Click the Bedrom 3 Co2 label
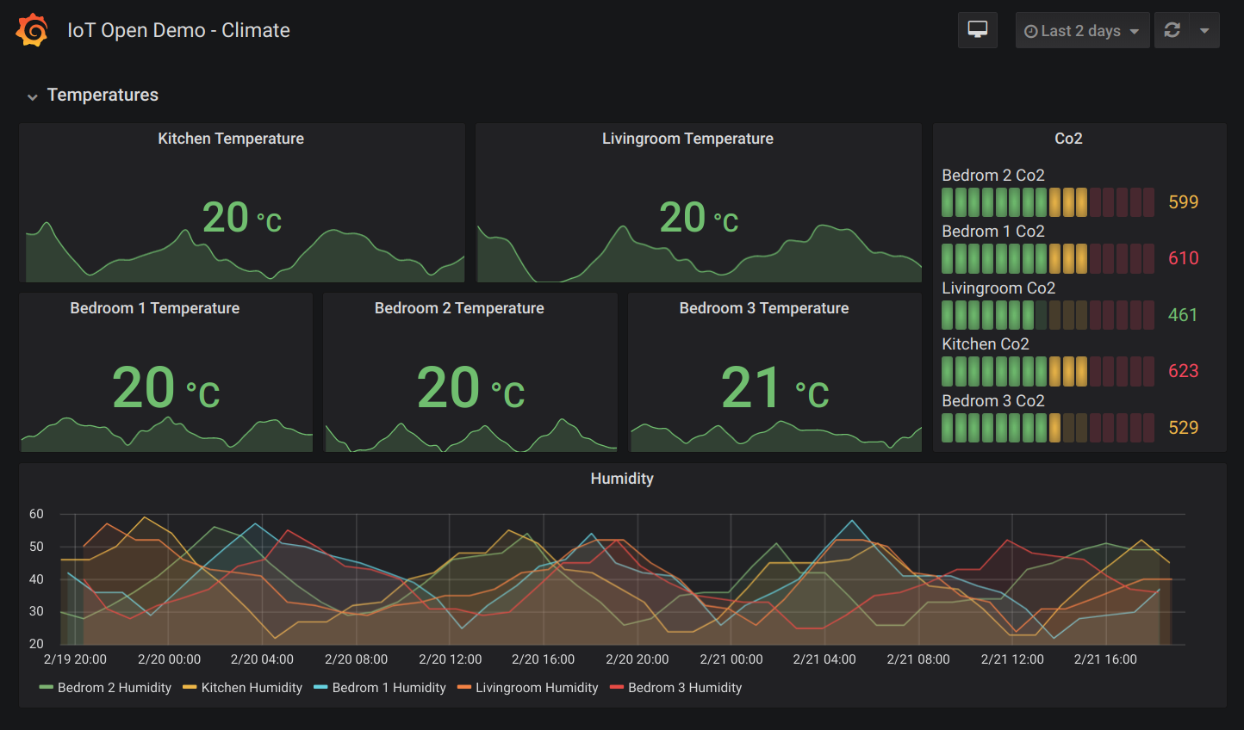Screen dimensions: 1244x730 click(993, 401)
